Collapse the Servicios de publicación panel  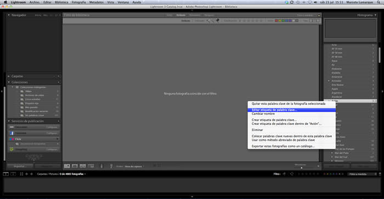click(x=9, y=121)
